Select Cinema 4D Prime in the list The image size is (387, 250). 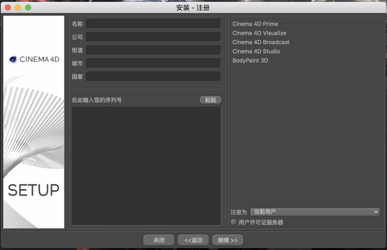pos(255,24)
